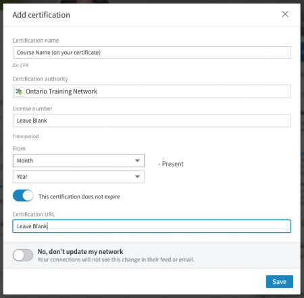Screen dimensions: 304x298
Task: Click the 'Ex: CFA' hint text
Action: tap(20, 65)
